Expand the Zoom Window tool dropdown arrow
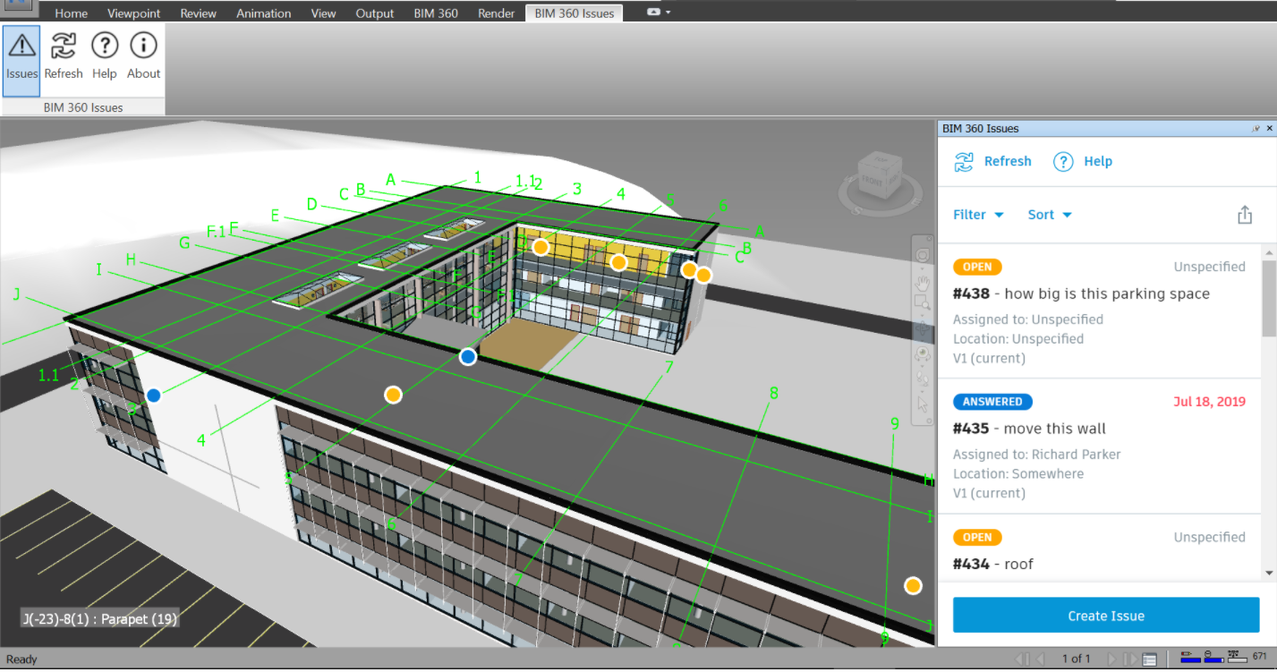This screenshot has width=1277, height=672. [923, 317]
